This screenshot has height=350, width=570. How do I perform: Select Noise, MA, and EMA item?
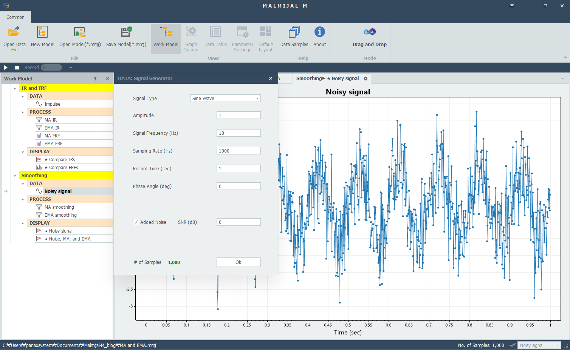74,239
